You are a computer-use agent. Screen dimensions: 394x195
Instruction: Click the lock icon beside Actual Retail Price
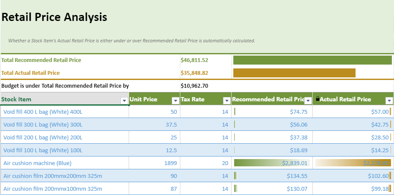coord(318,99)
